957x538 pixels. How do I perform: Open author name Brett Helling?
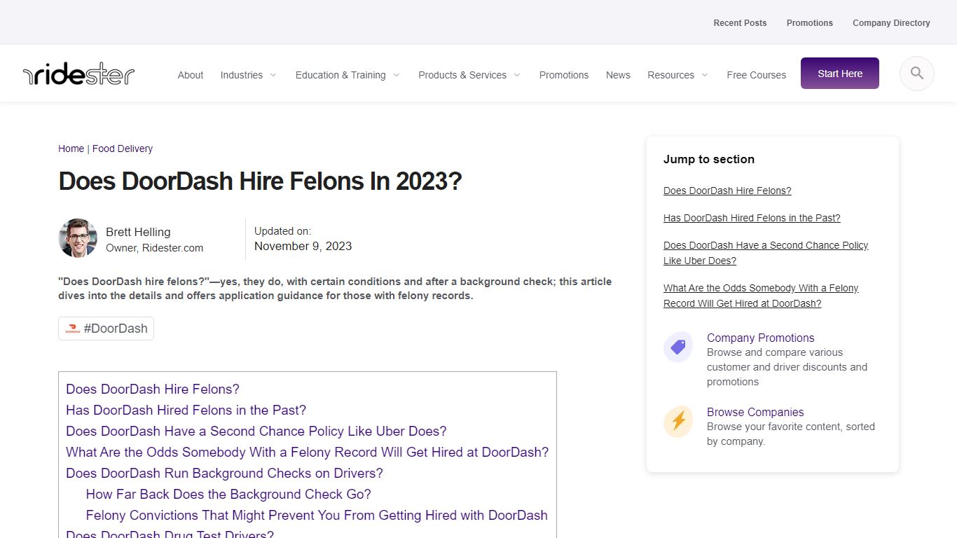click(138, 232)
